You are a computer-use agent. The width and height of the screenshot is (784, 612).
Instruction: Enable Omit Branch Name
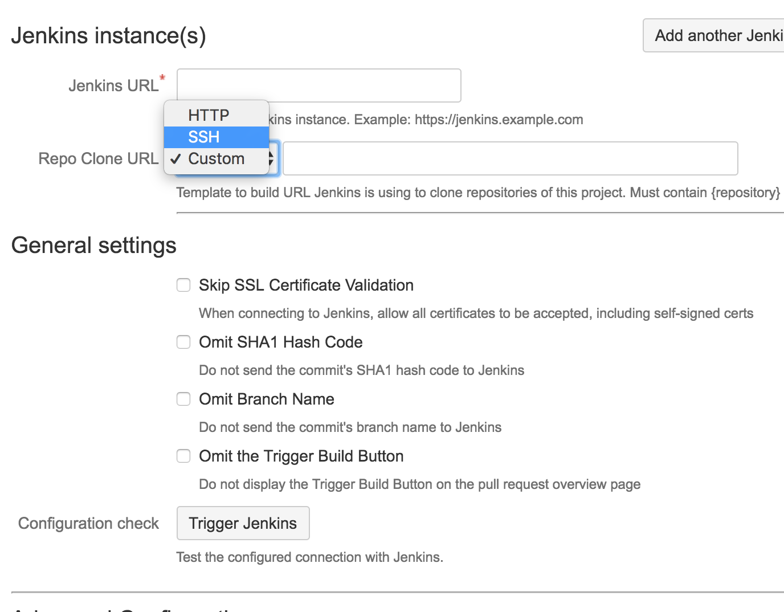tap(183, 399)
